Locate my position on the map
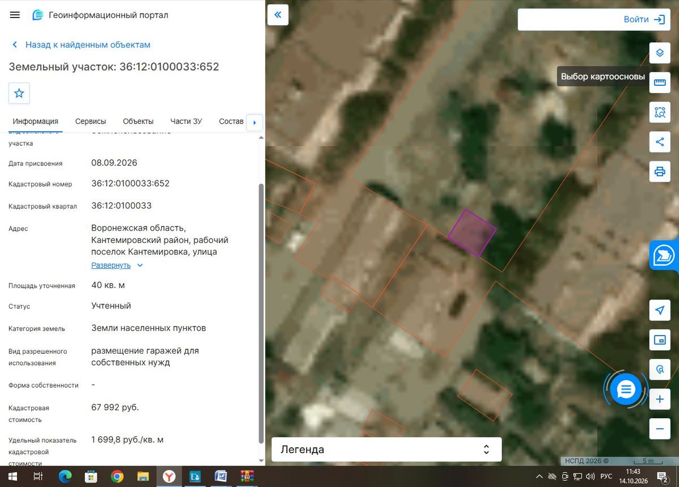679x487 pixels. pos(660,310)
